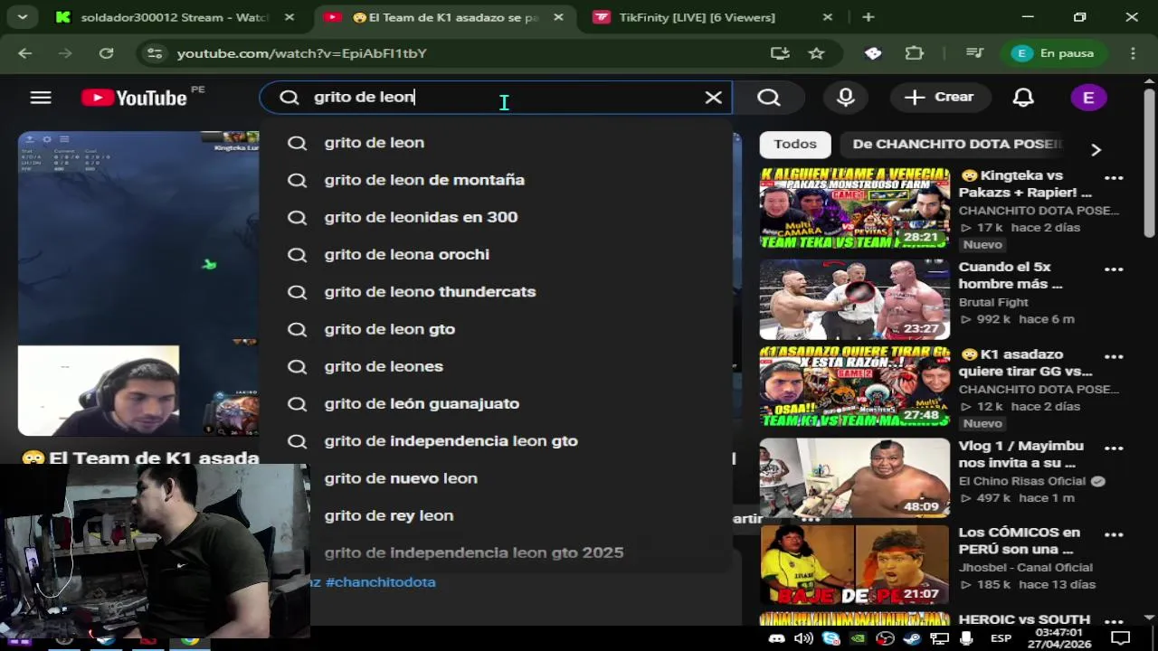The image size is (1158, 651).
Task: Open the Crear upload menu
Action: (x=939, y=98)
